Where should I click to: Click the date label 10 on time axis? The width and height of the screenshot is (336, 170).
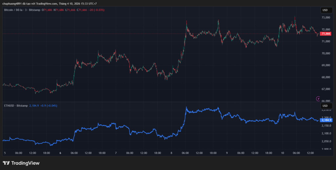283,153
